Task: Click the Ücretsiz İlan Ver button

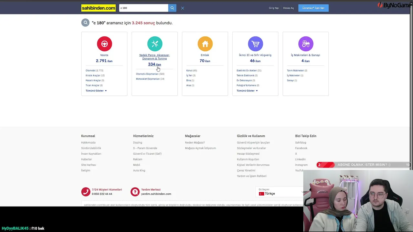Action: pyautogui.click(x=313, y=8)
